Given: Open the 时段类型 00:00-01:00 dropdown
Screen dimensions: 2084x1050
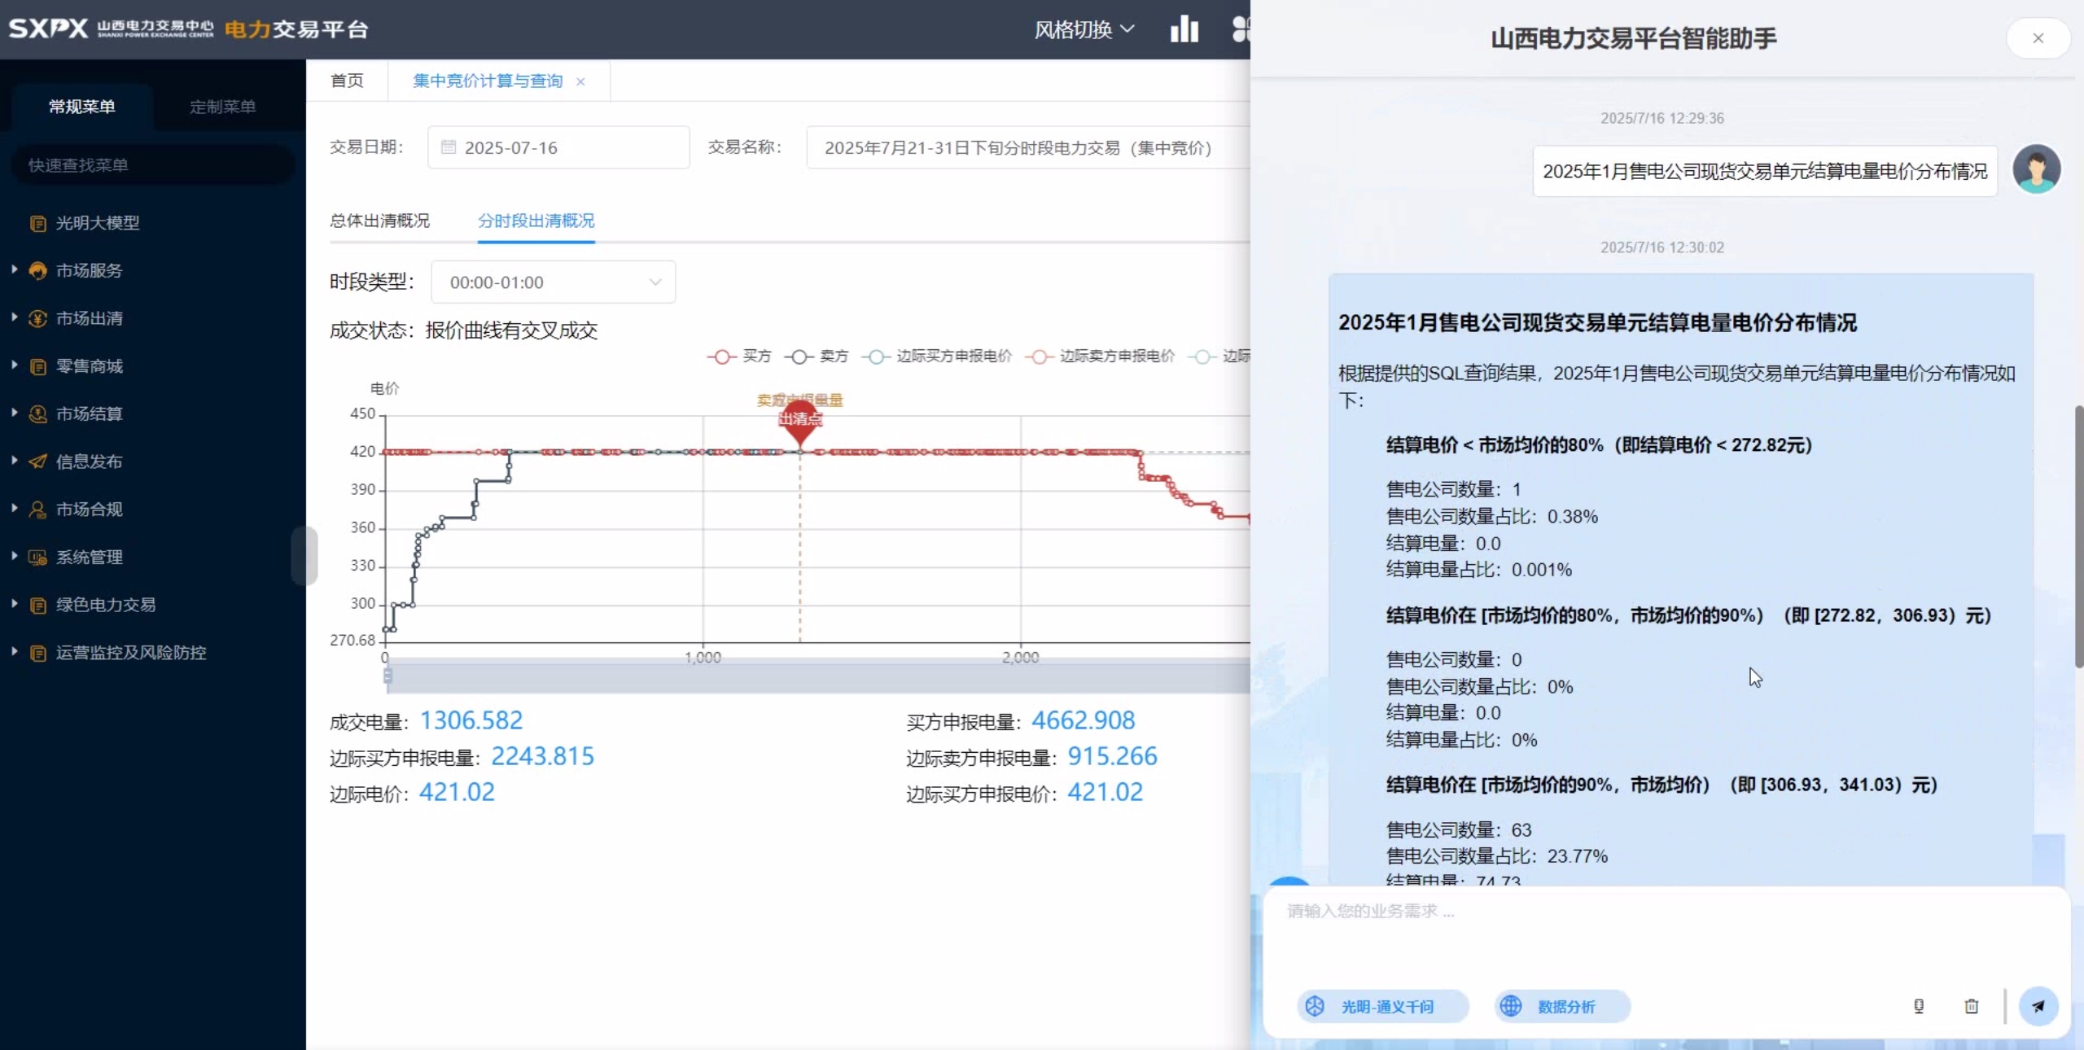Looking at the screenshot, I should coord(553,282).
